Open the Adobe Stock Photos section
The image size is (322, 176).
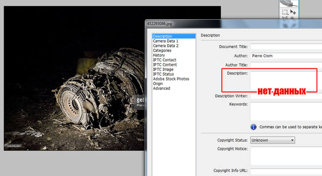171,79
